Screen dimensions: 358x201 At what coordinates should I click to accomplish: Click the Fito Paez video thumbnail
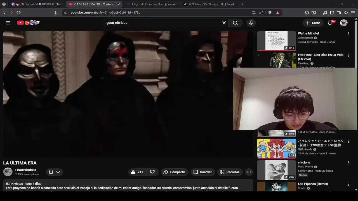click(276, 60)
